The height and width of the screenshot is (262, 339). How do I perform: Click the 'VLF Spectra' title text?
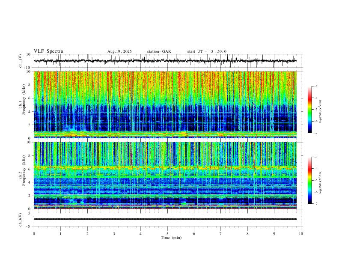[48, 51]
